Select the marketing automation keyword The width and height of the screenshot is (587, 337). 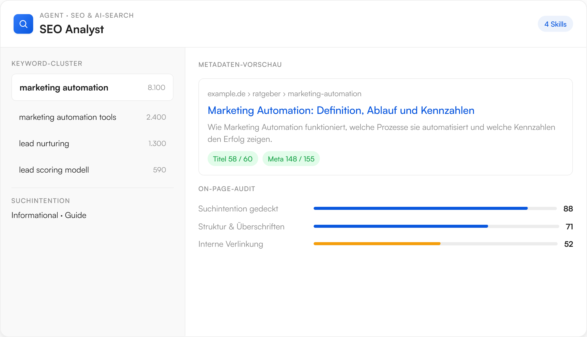[92, 88]
